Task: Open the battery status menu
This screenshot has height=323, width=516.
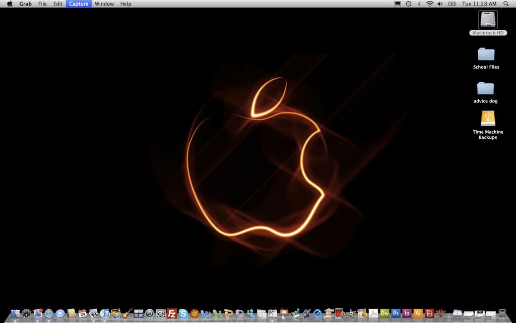Action: coord(452,4)
